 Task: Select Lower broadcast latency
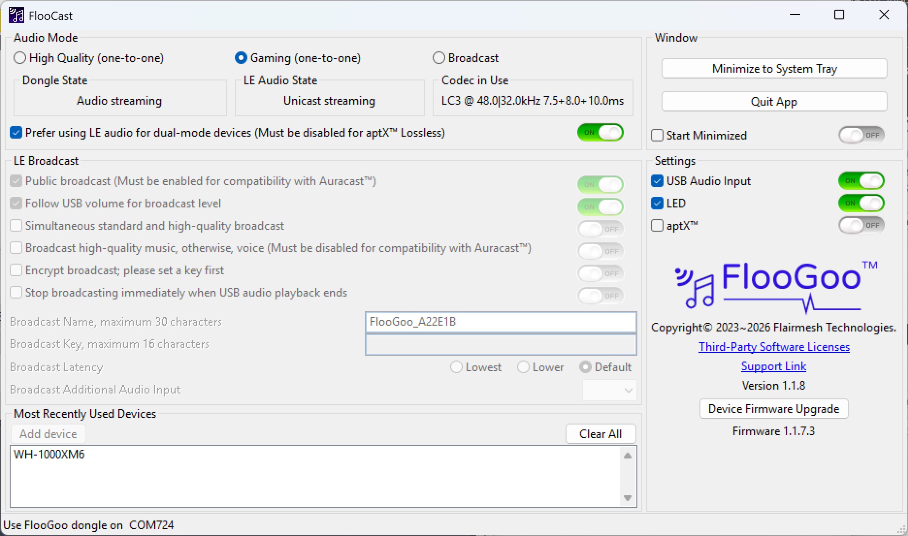tap(540, 367)
